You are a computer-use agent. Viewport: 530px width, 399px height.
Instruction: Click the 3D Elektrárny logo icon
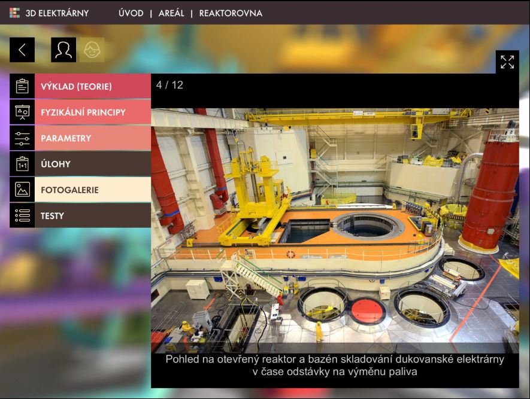coord(14,13)
